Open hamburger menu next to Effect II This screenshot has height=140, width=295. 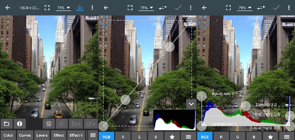(93, 135)
